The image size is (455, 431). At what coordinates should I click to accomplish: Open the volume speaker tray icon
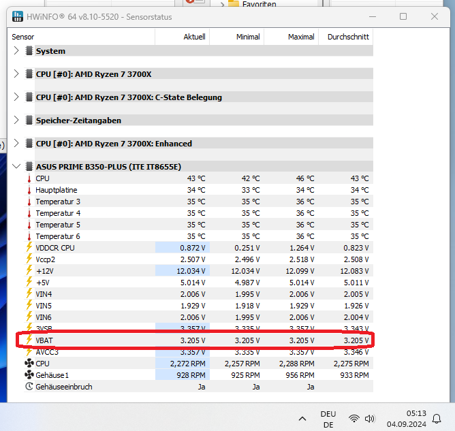click(x=370, y=419)
